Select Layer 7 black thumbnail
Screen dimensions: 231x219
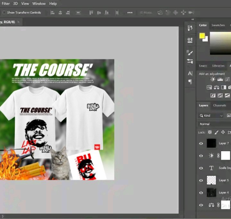211,143
